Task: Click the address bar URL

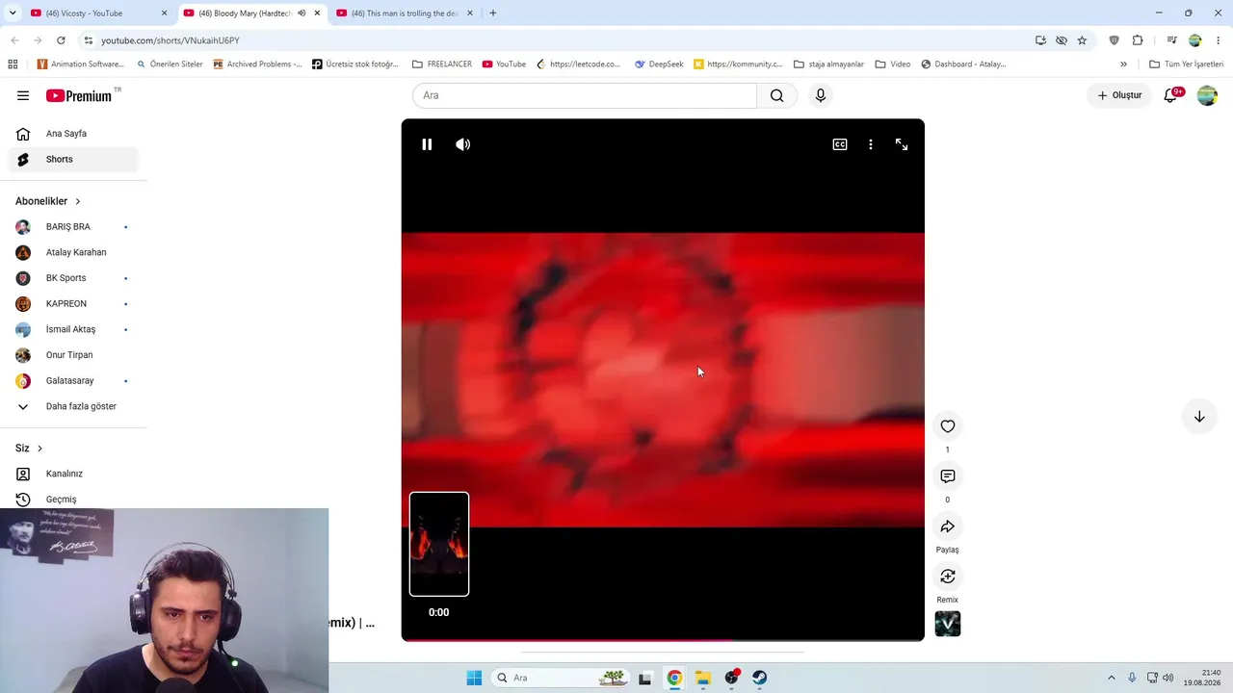Action: pos(171,40)
